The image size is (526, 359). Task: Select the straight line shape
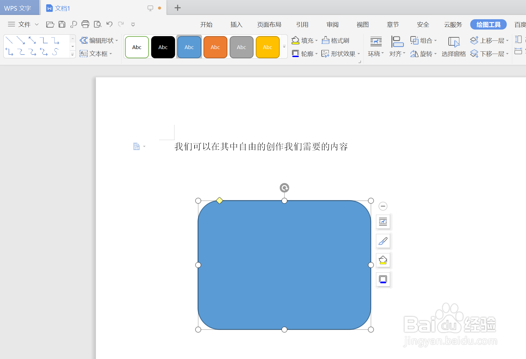coord(9,40)
